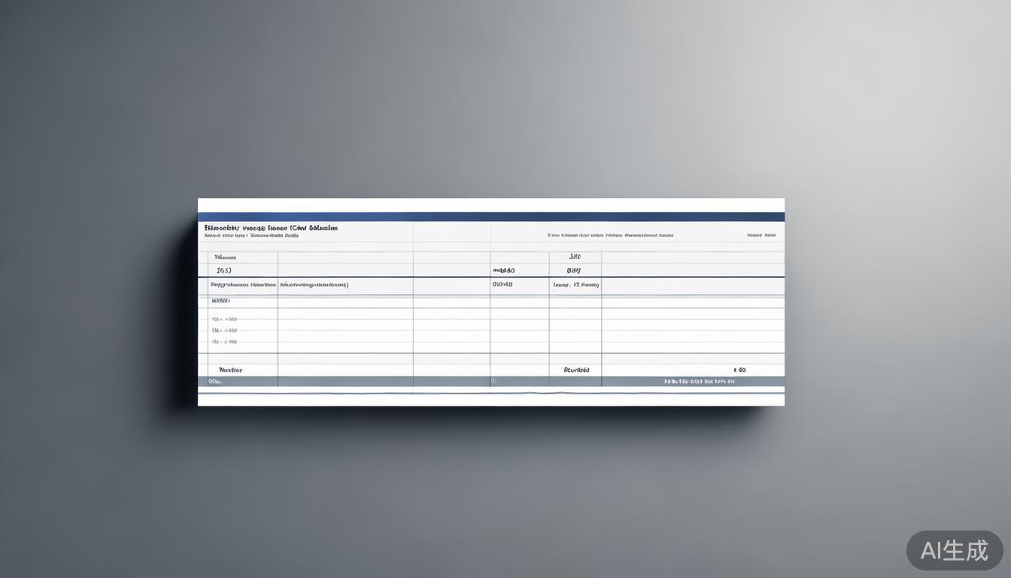Image resolution: width=1011 pixels, height=578 pixels.
Task: Click the "Stunidd" label in the summary row
Action: coord(576,370)
